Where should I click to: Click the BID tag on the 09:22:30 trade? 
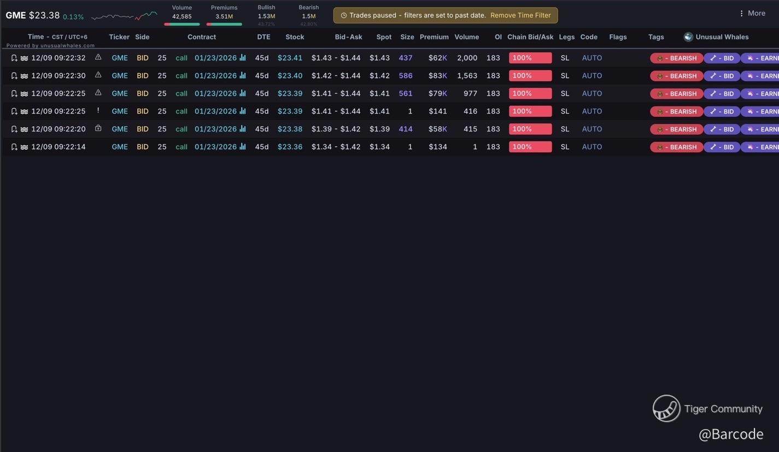[x=722, y=76]
